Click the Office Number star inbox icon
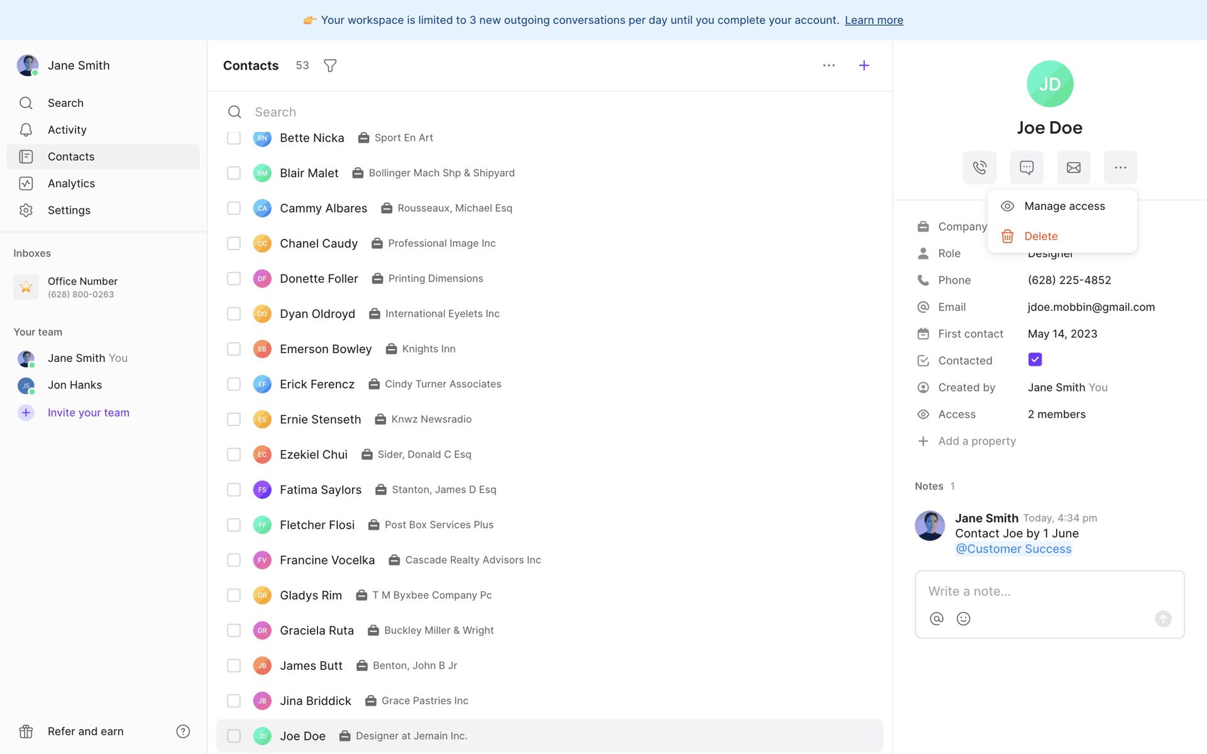 coord(26,287)
